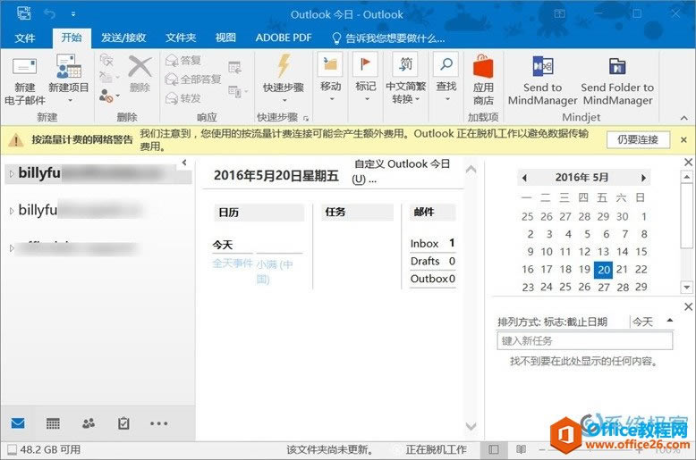Switch to Tasks clipboard icon
The image size is (696, 460).
tap(123, 423)
